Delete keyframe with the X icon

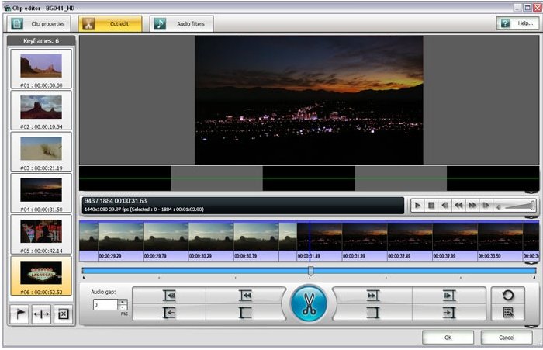coord(63,314)
